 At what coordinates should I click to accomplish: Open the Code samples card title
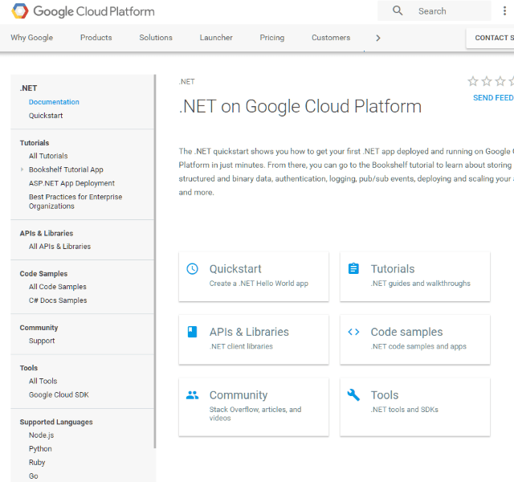pos(407,332)
